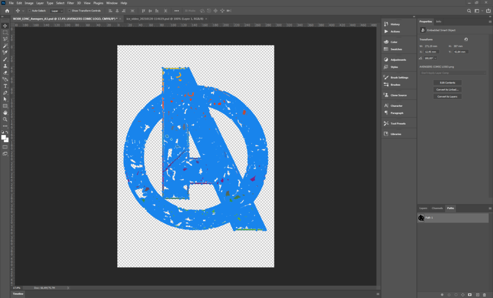Expand the status bar info arrow
This screenshot has height=298, width=493.
point(68,288)
